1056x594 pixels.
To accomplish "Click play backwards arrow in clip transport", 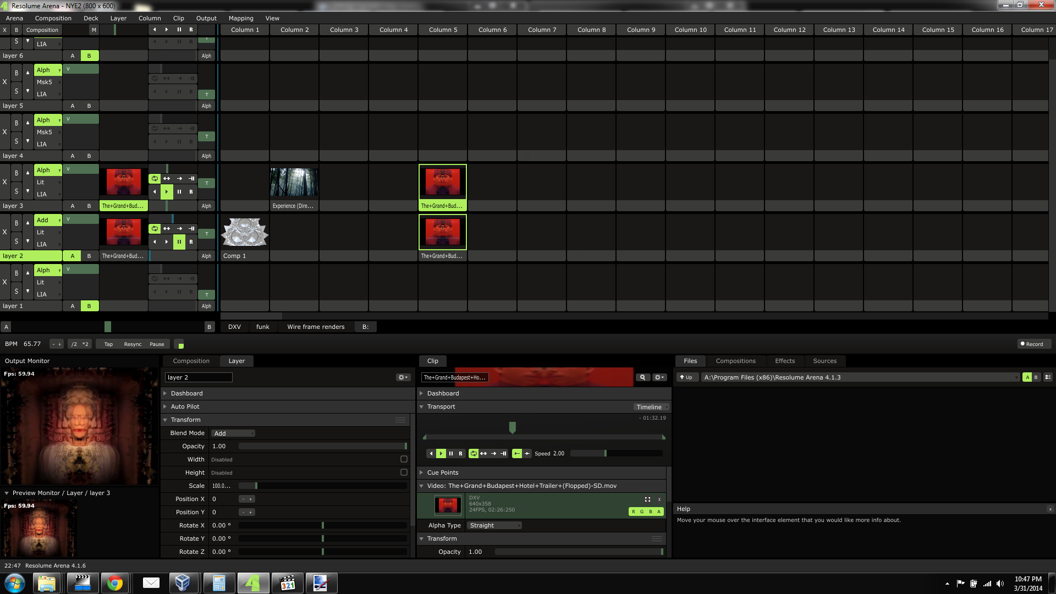I will pos(431,454).
